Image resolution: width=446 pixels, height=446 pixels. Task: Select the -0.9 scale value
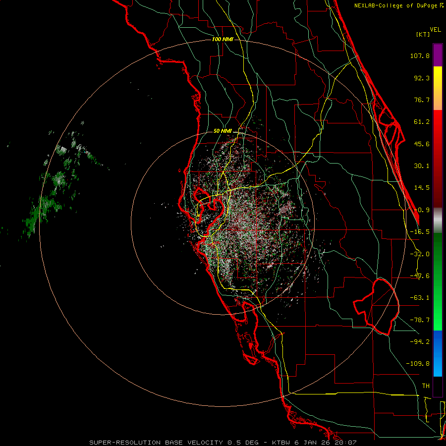coord(422,210)
